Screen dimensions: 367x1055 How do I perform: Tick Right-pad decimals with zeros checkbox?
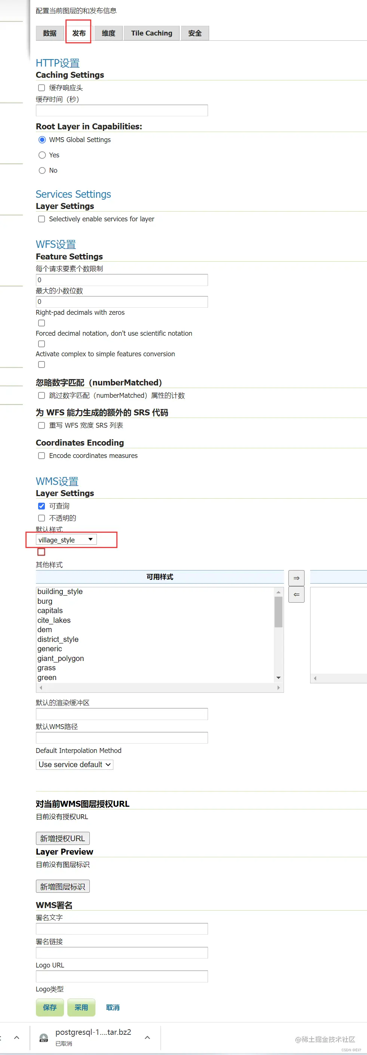pos(42,323)
